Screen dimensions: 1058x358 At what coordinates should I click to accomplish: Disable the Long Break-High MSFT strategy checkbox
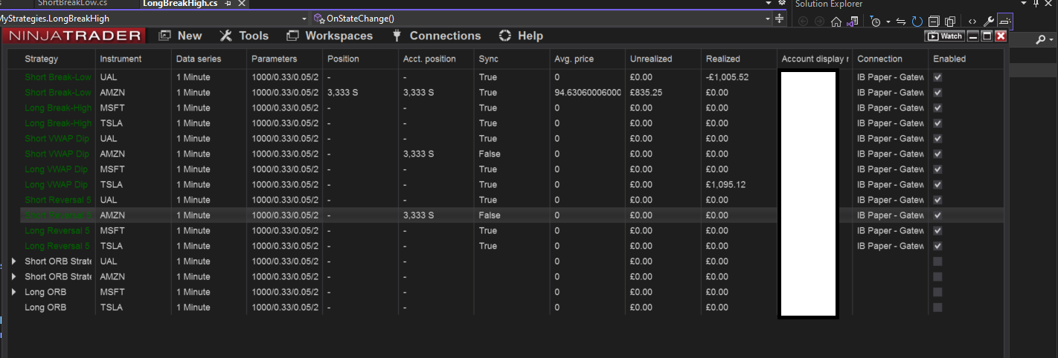click(937, 108)
